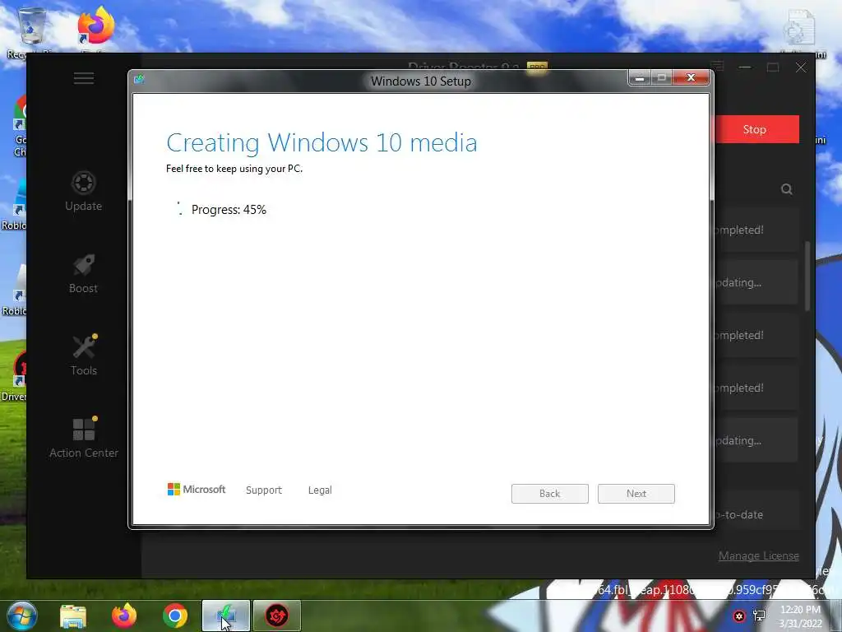842x632 pixels.
Task: Open the Windows Start menu
Action: pyautogui.click(x=21, y=616)
